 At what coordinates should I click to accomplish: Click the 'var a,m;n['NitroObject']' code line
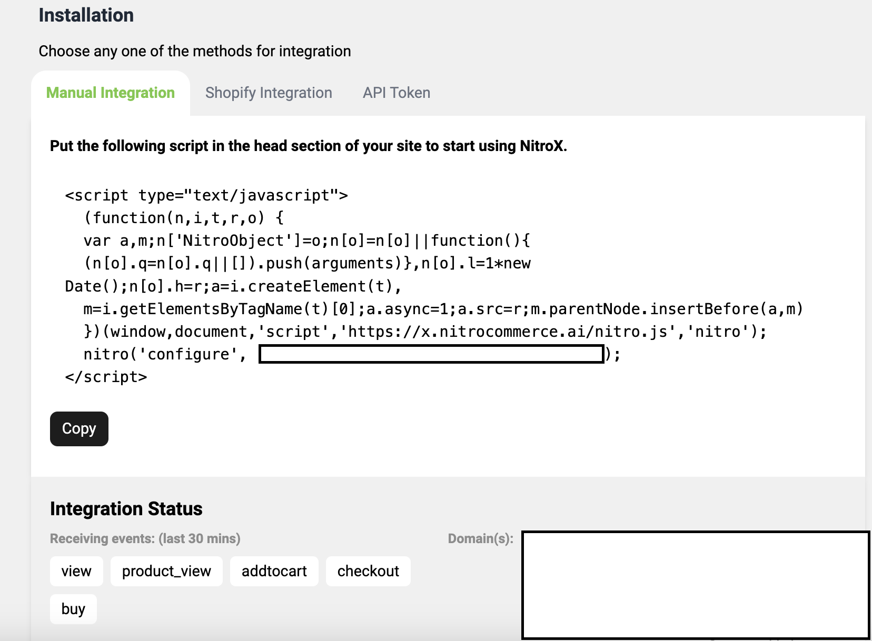click(307, 241)
